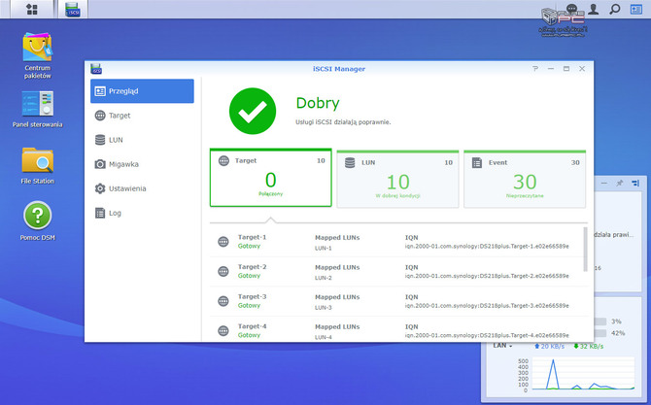Image resolution: width=651 pixels, height=405 pixels.
Task: Click the 42% usage bar in the widget
Action: tap(600, 333)
